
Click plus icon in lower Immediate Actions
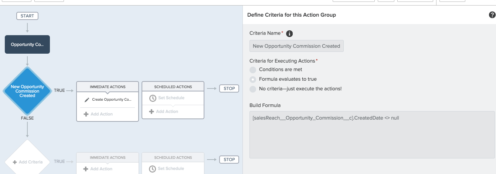click(x=86, y=169)
